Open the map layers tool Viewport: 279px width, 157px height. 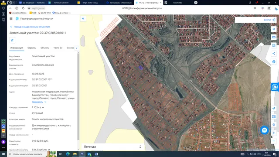[x=274, y=29]
